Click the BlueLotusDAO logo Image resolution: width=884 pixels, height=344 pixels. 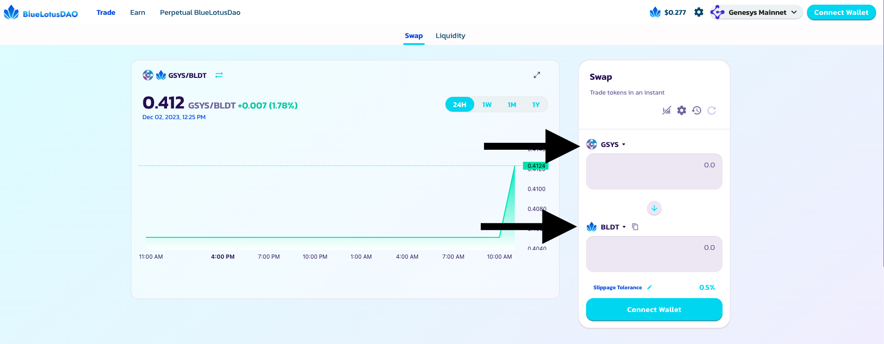coord(41,13)
